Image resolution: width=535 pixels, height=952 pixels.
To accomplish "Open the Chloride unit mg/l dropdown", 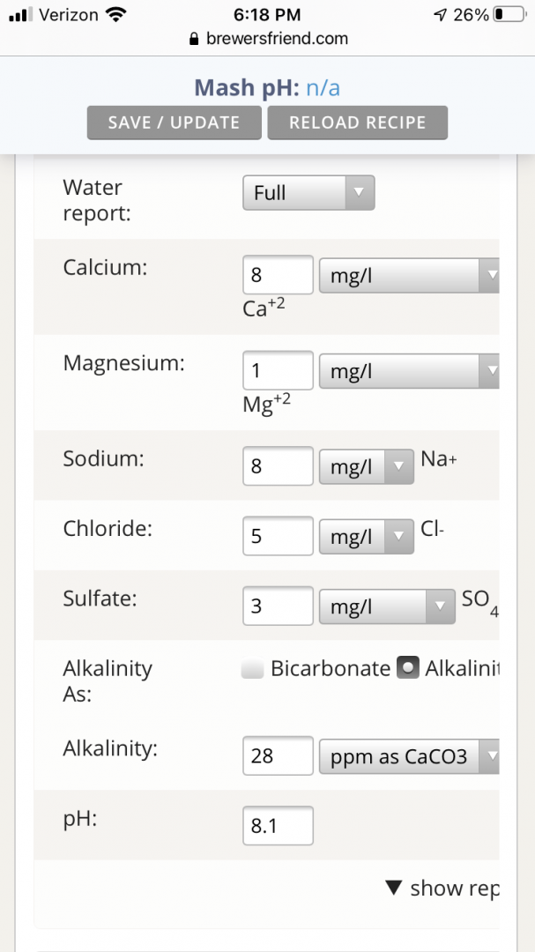I will click(366, 536).
